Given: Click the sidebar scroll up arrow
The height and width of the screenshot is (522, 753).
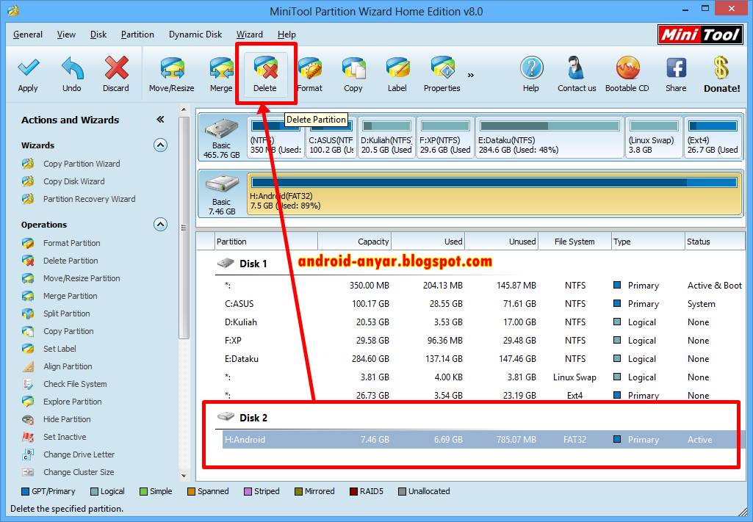Looking at the screenshot, I should [x=184, y=110].
